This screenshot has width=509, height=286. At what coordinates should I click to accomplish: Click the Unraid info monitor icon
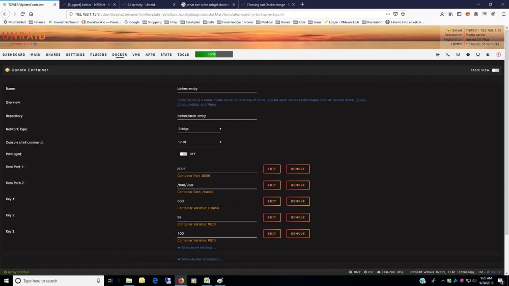click(478, 54)
